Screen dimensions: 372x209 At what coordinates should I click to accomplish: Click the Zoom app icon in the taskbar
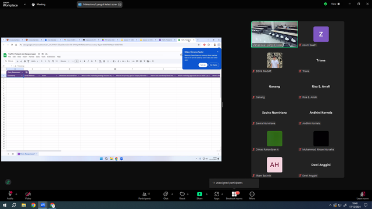tap(43, 205)
